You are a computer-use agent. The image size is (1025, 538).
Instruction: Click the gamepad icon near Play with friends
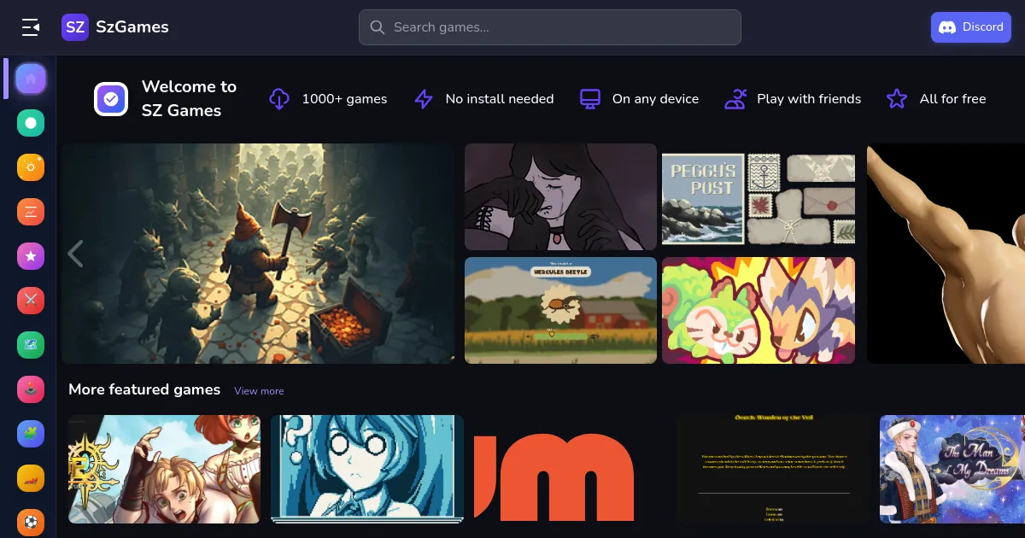(x=735, y=98)
